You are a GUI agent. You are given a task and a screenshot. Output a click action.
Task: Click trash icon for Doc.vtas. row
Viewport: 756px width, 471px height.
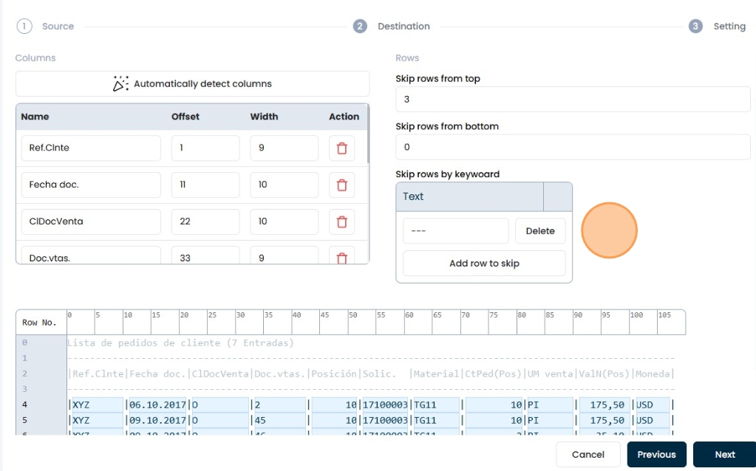pyautogui.click(x=341, y=257)
